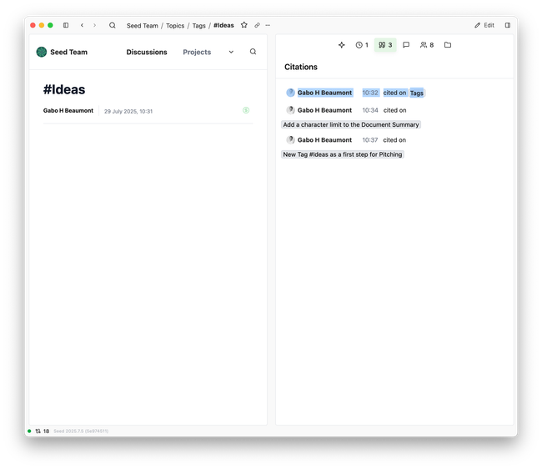The width and height of the screenshot is (542, 469).
Task: Toggle the right accessory panel icon
Action: click(x=507, y=25)
